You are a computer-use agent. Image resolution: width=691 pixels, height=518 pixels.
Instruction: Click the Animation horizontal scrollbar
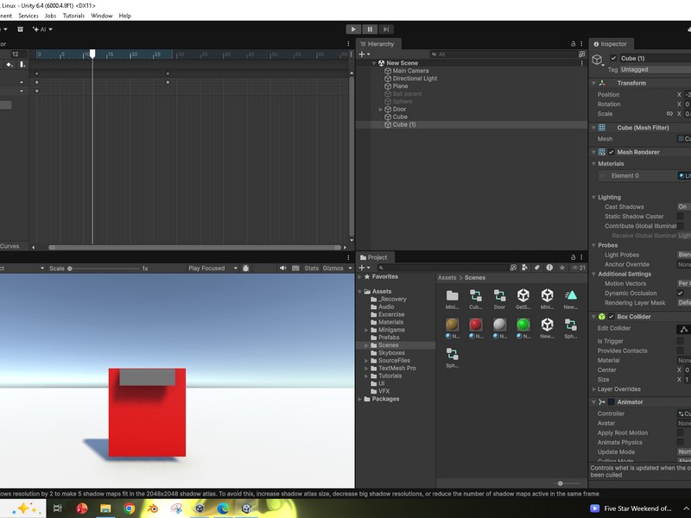(194, 248)
